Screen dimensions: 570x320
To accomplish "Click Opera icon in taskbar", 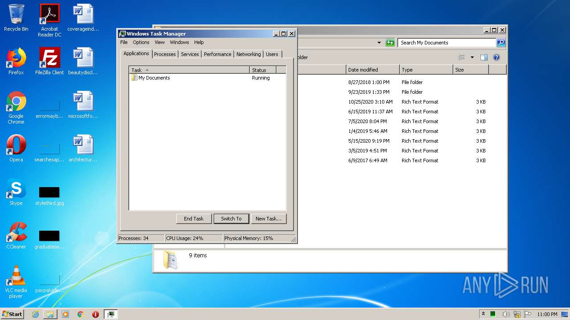I will click(x=95, y=314).
